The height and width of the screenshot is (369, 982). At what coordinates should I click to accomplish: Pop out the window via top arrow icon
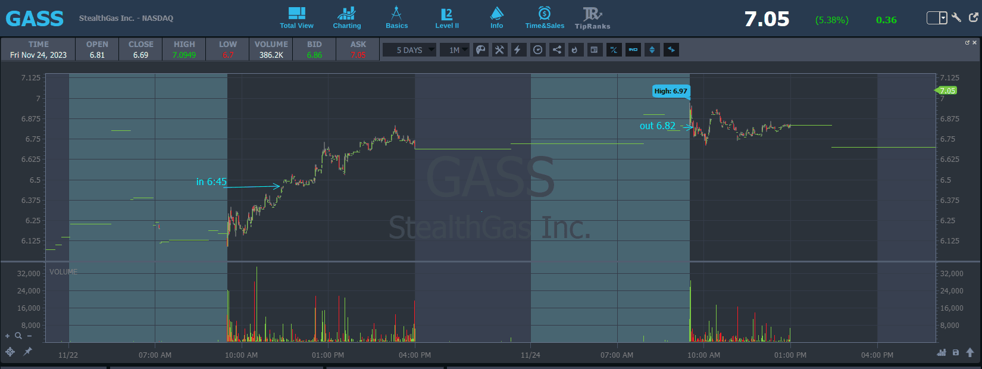974,17
